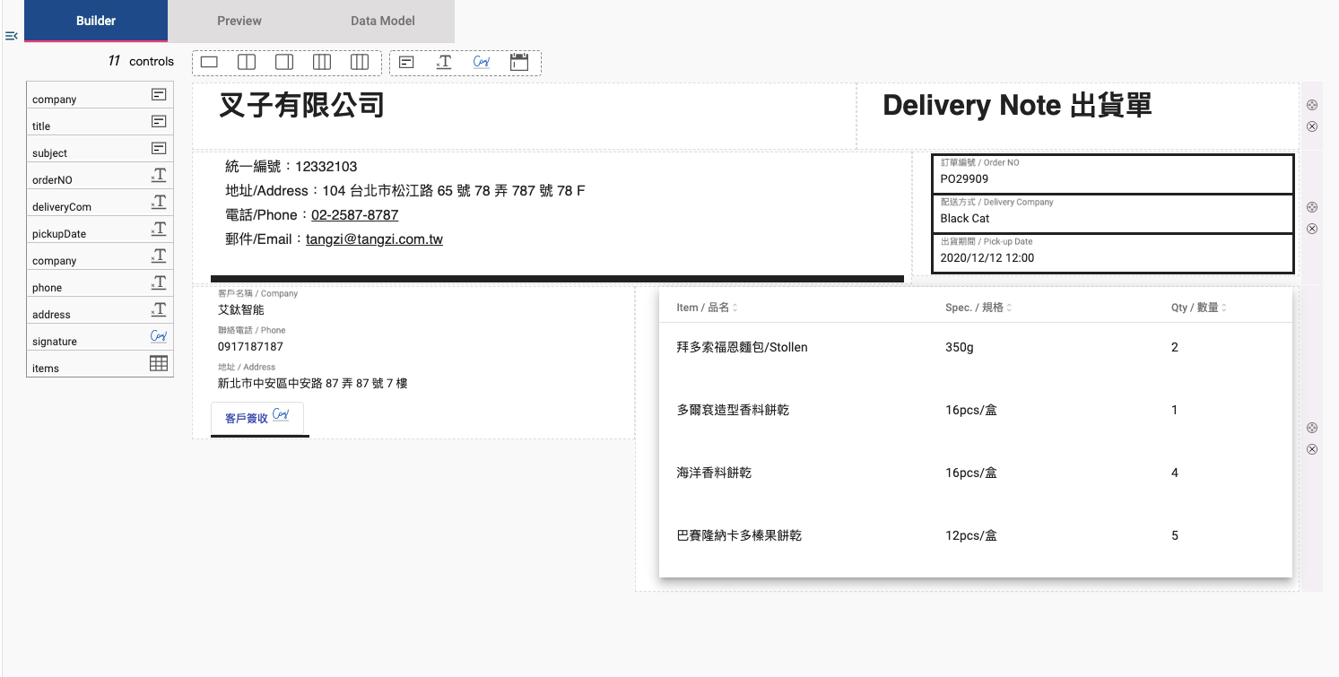Click the move handle icon beside the order info row

(1312, 207)
